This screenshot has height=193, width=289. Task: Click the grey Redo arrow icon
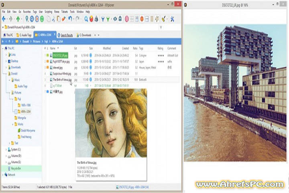pos(77,19)
